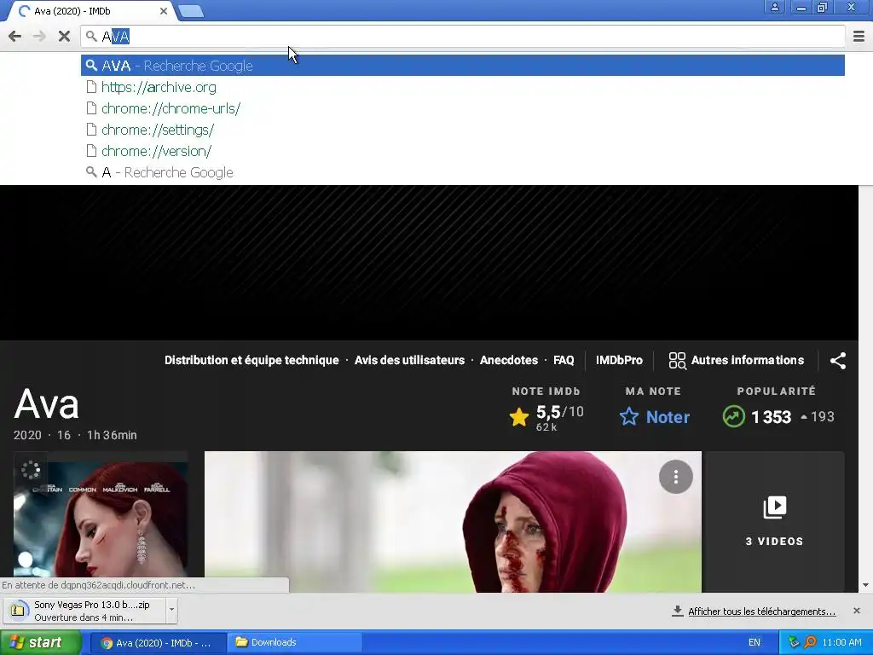Click the add-to-watchlist ribbon on poster

coord(31,470)
